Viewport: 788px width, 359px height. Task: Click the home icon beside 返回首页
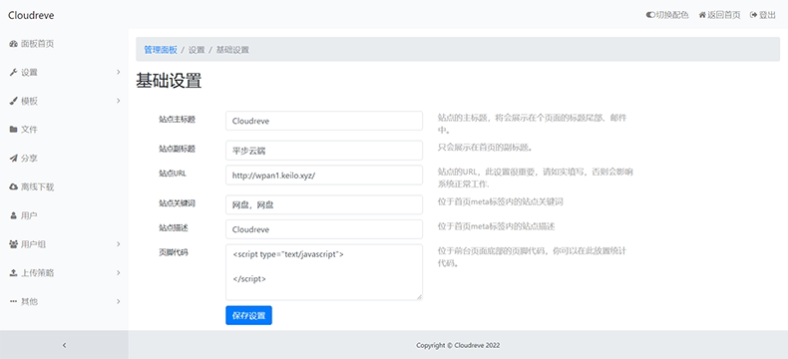(x=702, y=15)
